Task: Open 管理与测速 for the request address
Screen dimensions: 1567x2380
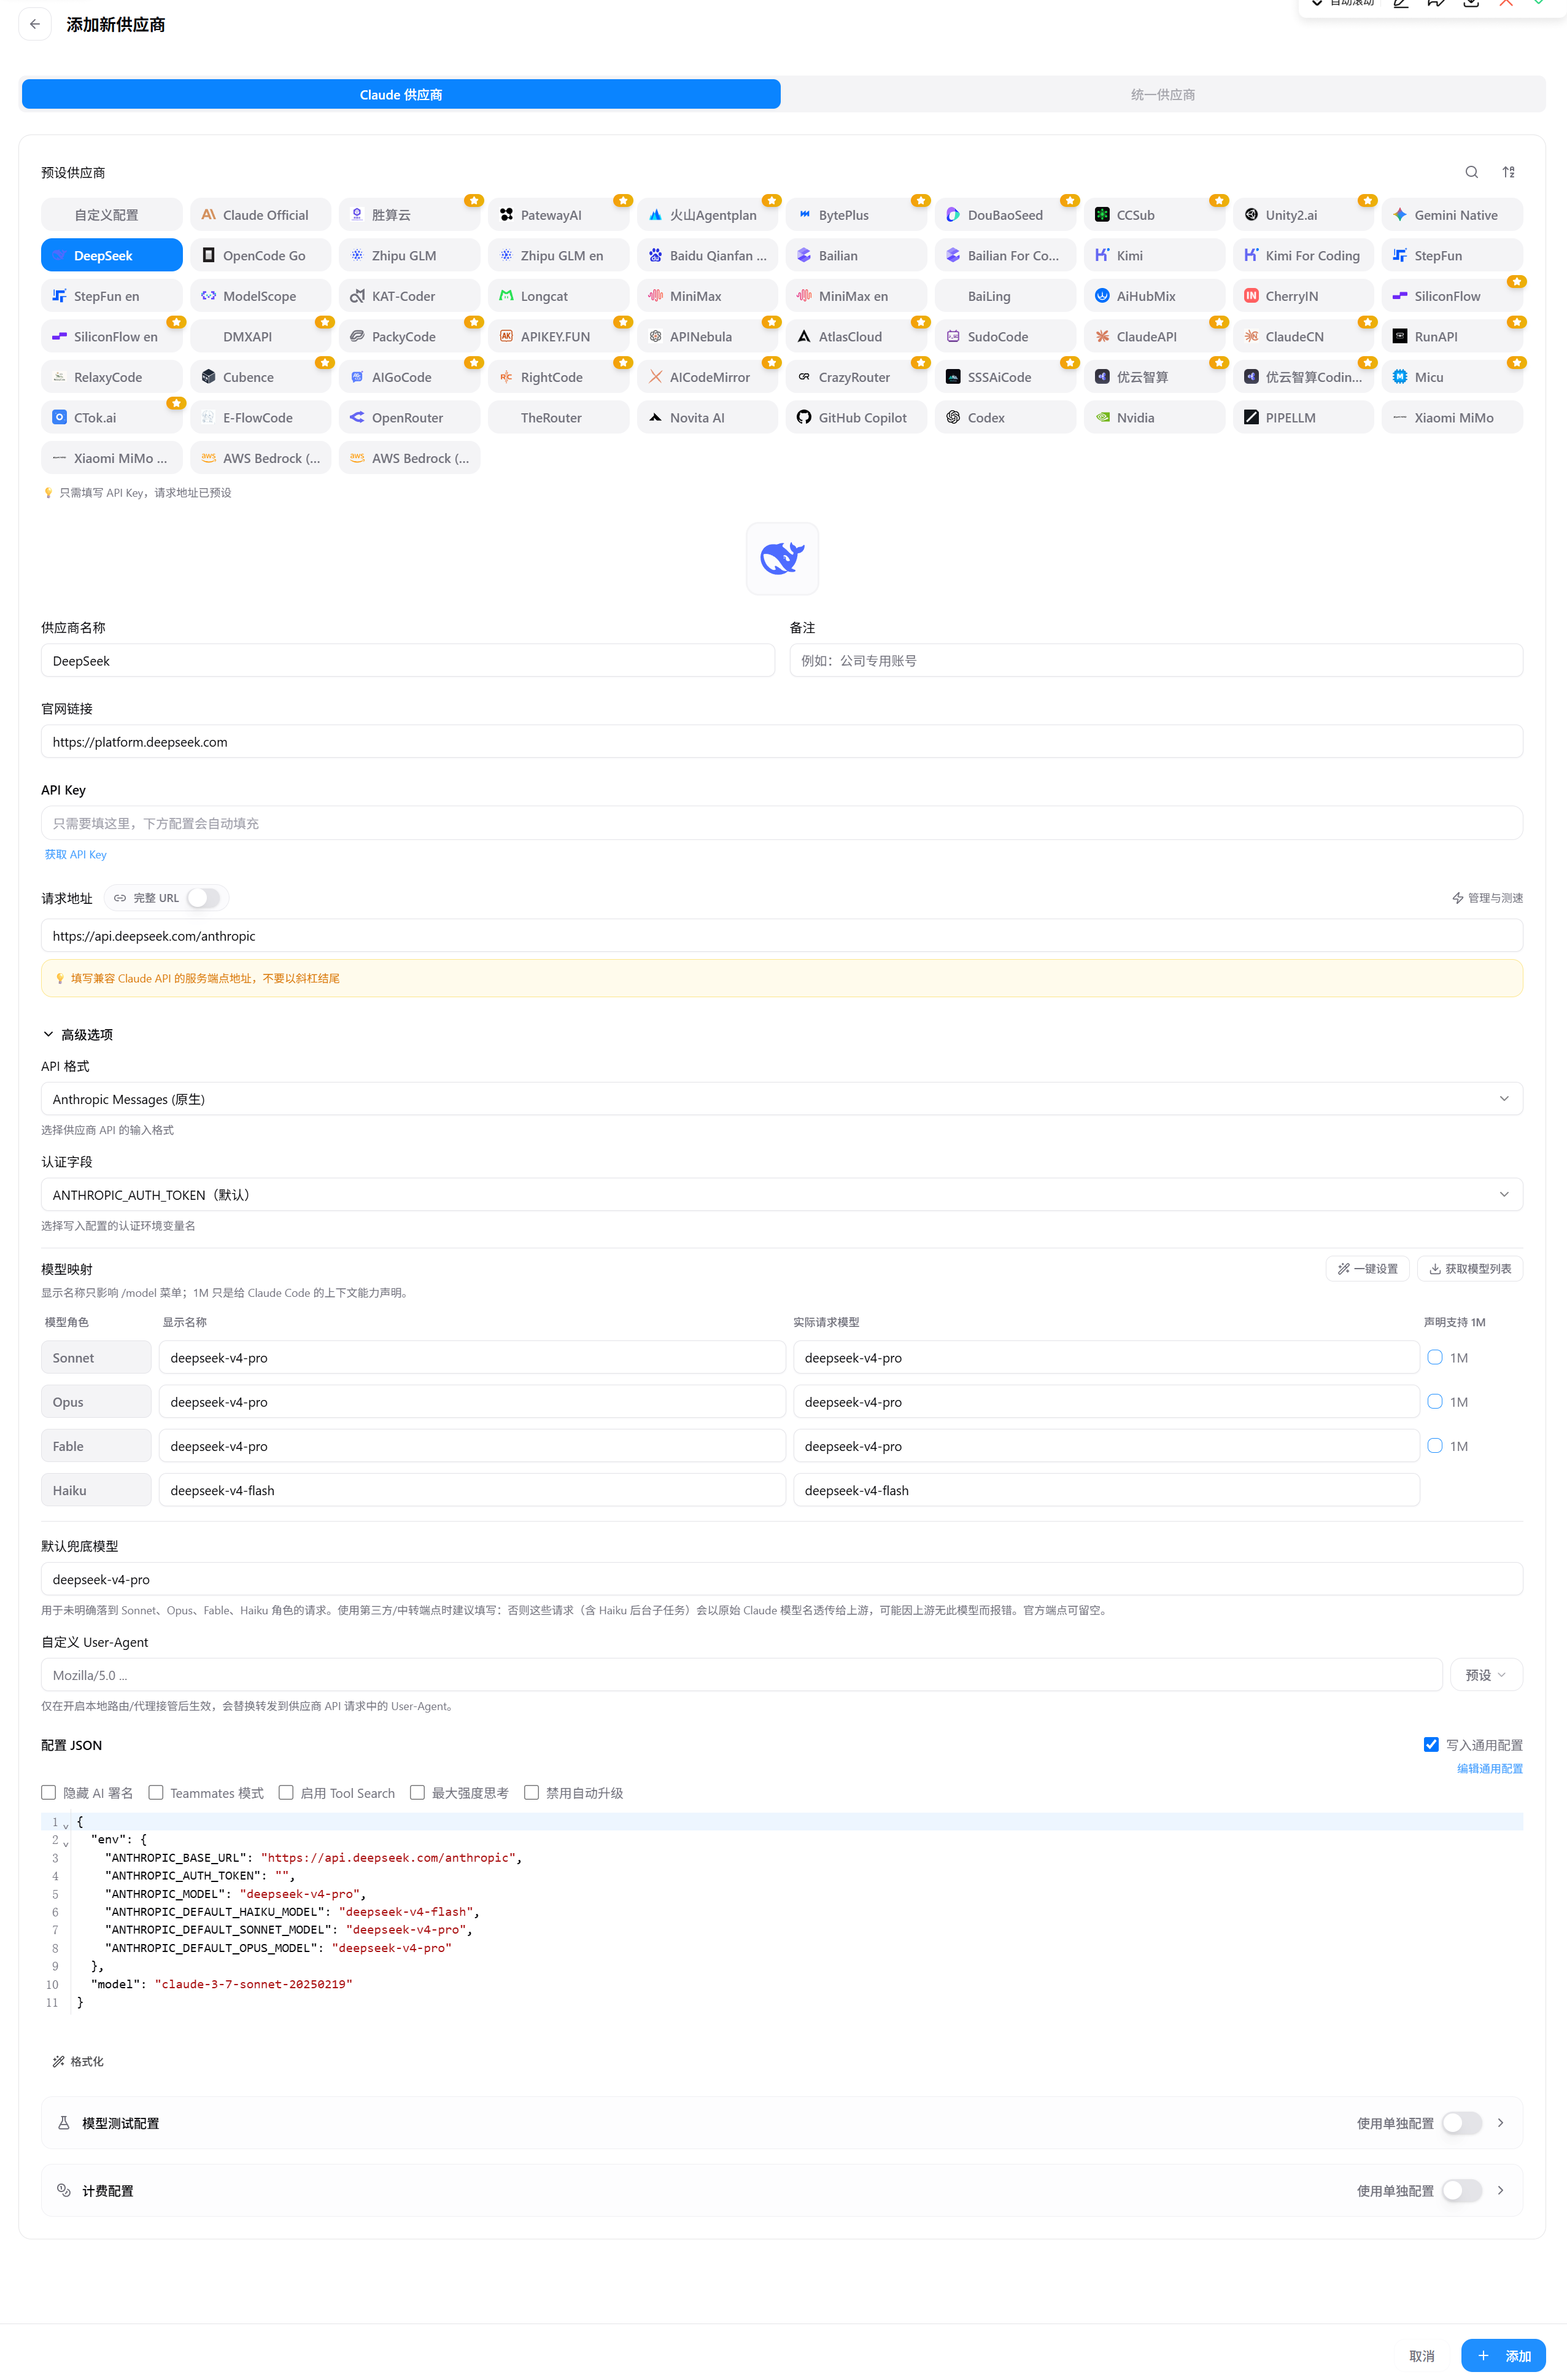Action: (x=1487, y=898)
